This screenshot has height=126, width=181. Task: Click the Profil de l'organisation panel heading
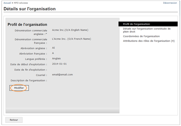pyautogui.click(x=27, y=25)
